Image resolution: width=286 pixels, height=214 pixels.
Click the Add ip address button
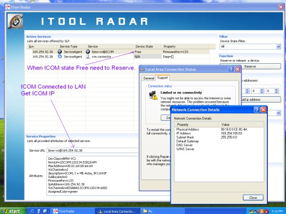point(261,100)
